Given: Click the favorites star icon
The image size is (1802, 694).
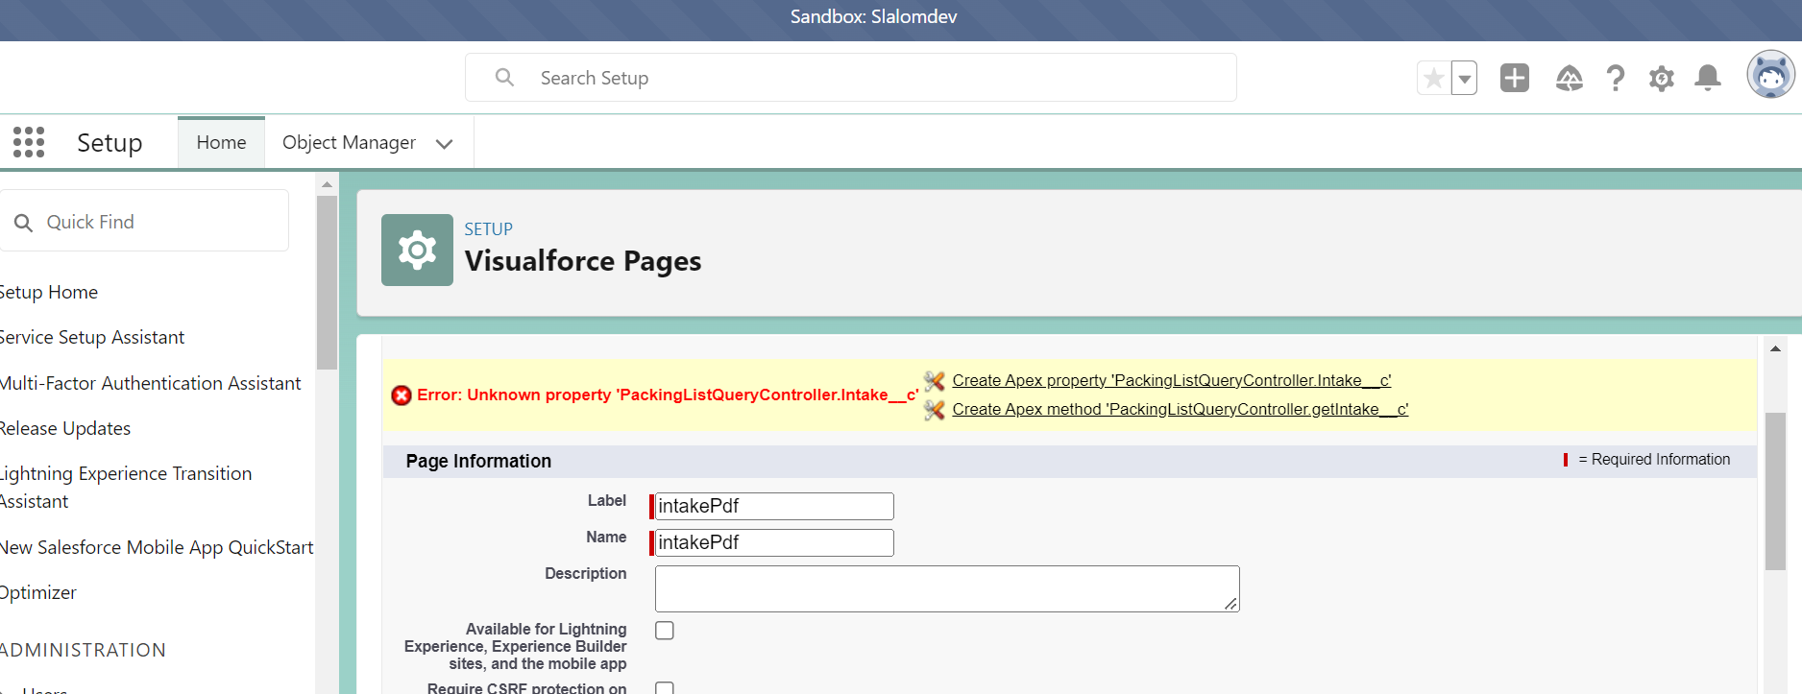Looking at the screenshot, I should pos(1433,78).
